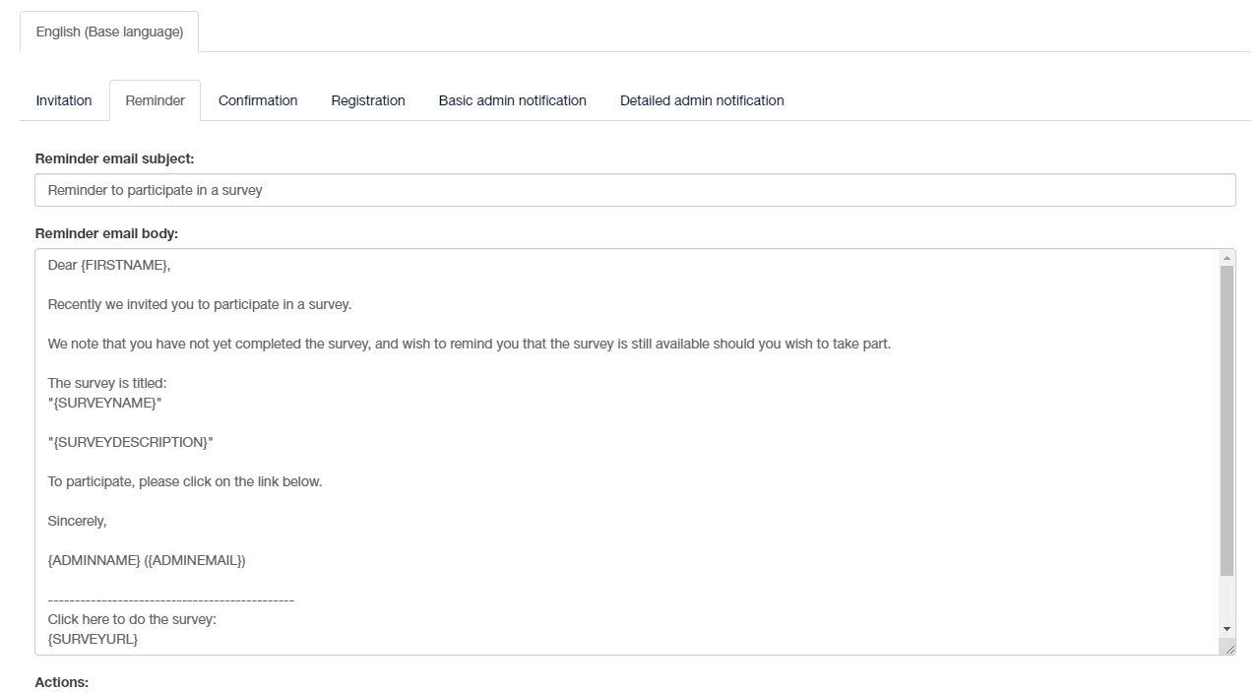Image resolution: width=1259 pixels, height=692 pixels.
Task: Select the Reminder tab
Action: tap(155, 100)
